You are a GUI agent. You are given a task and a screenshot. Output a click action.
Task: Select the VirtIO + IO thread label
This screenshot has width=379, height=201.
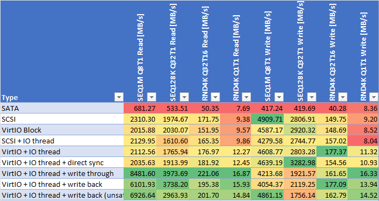pyautogui.click(x=62, y=152)
